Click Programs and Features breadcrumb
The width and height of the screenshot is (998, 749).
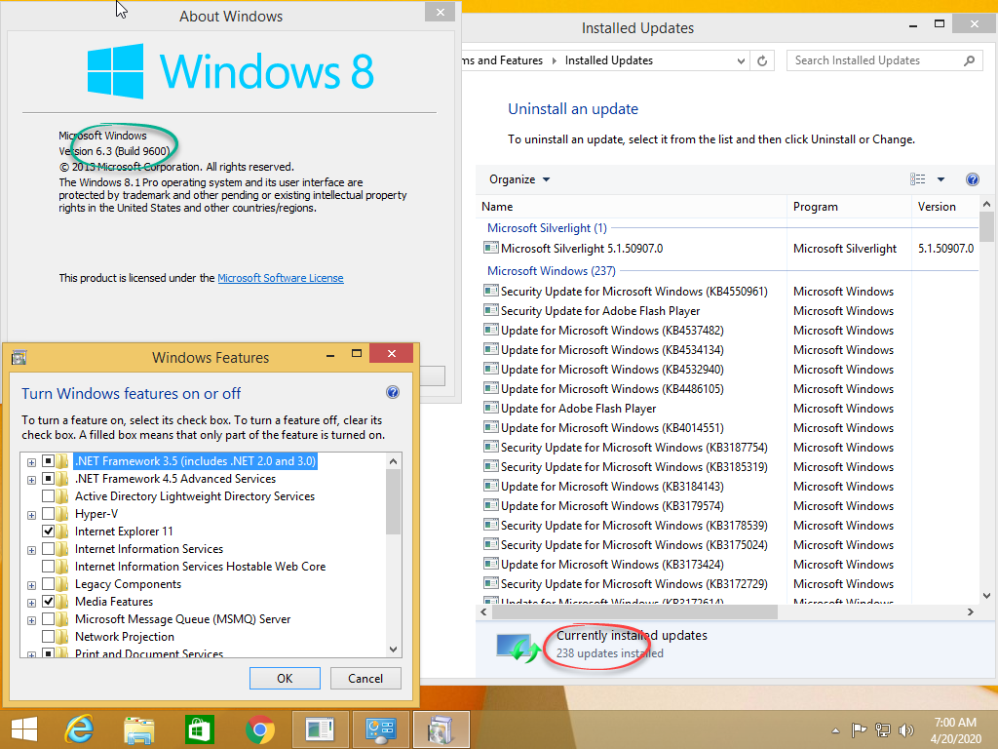click(503, 60)
